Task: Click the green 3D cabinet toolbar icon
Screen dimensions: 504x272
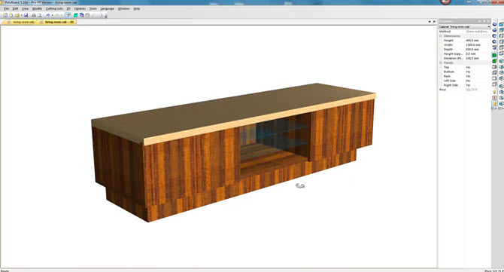Action: click(76, 15)
